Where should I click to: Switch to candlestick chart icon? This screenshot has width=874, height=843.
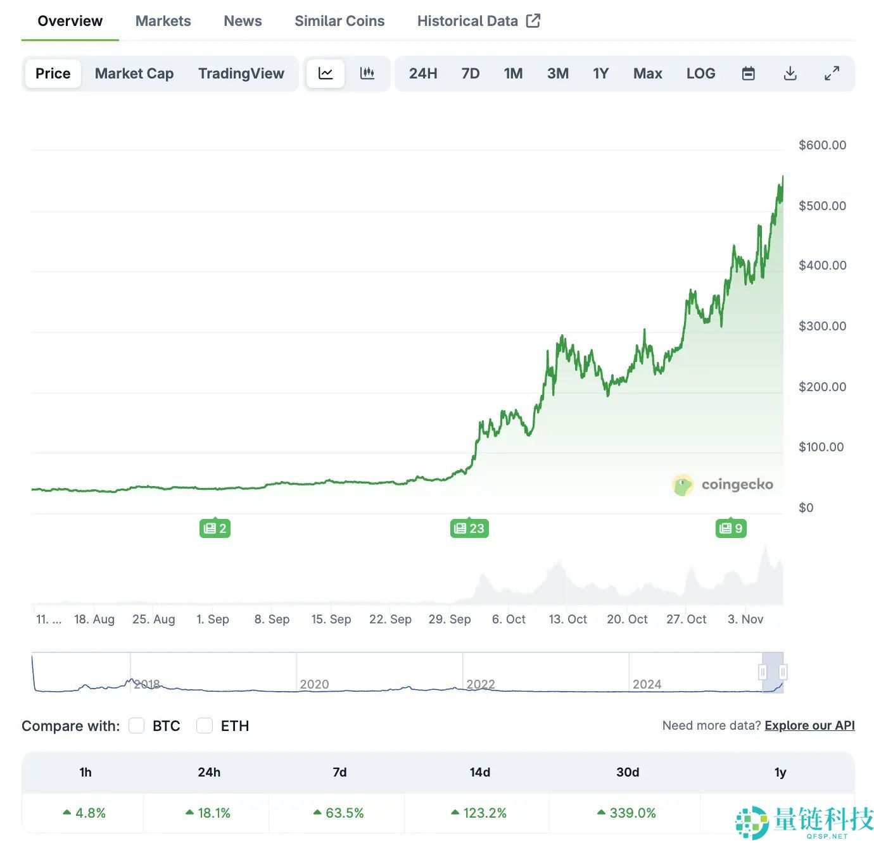pyautogui.click(x=367, y=73)
